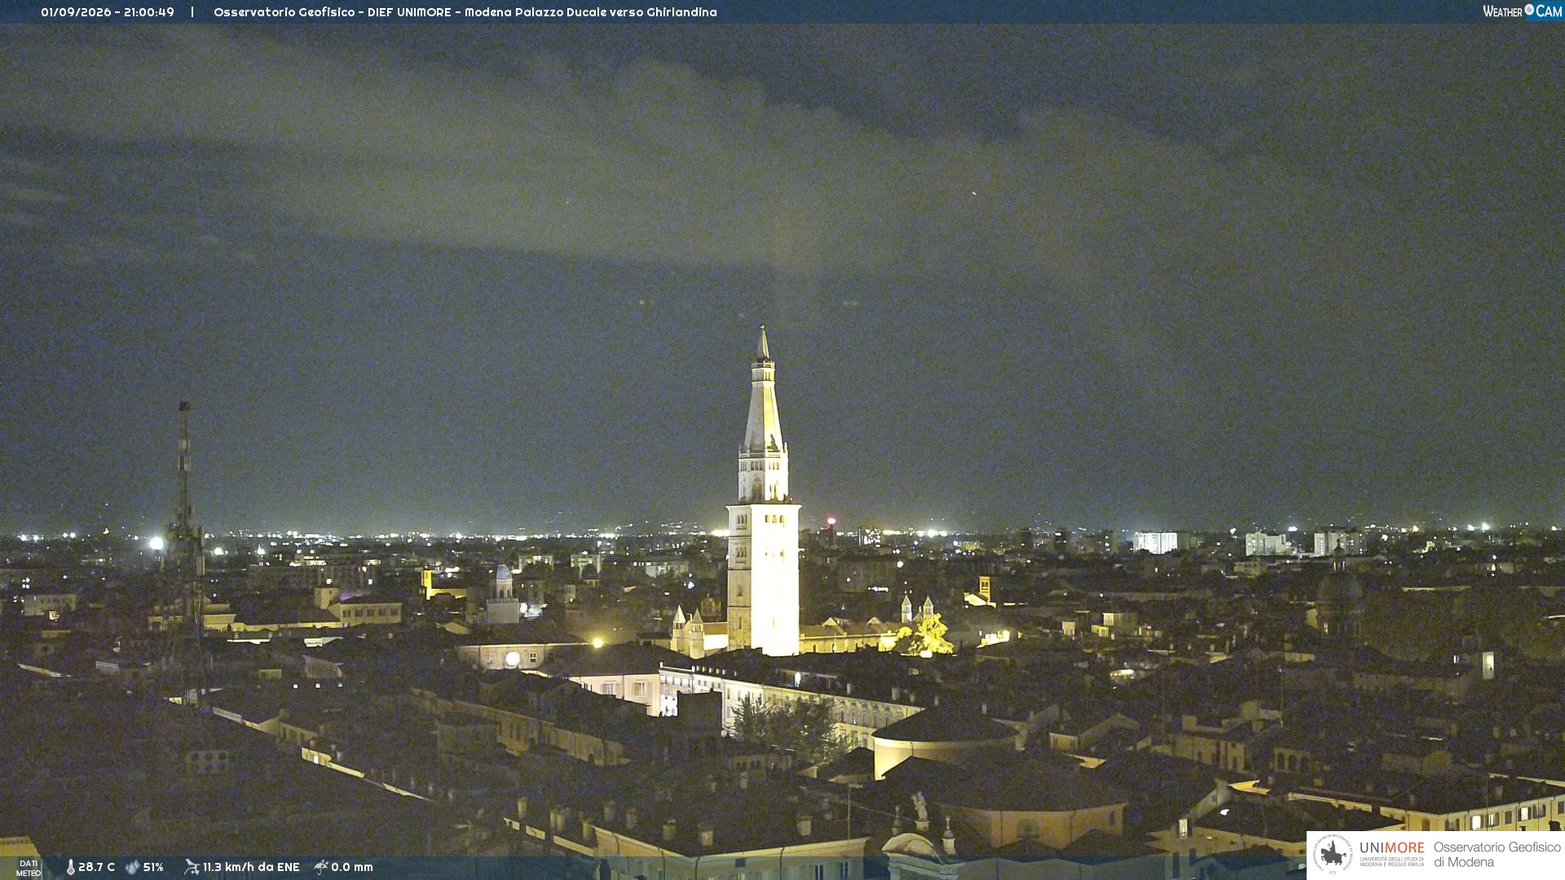The height and width of the screenshot is (880, 1565).
Task: Click the 01/09/2026 date timestamp
Action: pyautogui.click(x=76, y=12)
